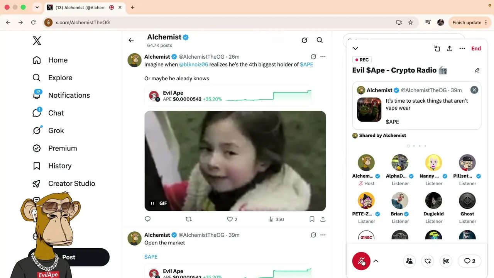The width and height of the screenshot is (494, 278).
Task: Open the Space comments showing 2
Action: point(470,261)
